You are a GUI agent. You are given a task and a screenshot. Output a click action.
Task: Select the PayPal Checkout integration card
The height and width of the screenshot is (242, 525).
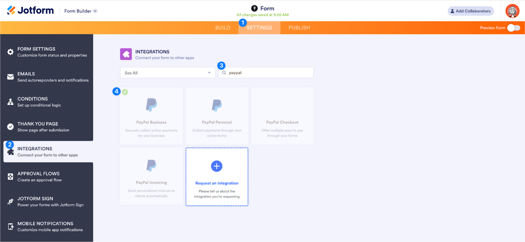pyautogui.click(x=282, y=116)
